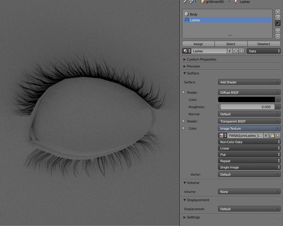This screenshot has height=226, width=283.
Task: Collapse the Surface panel
Action: point(184,73)
